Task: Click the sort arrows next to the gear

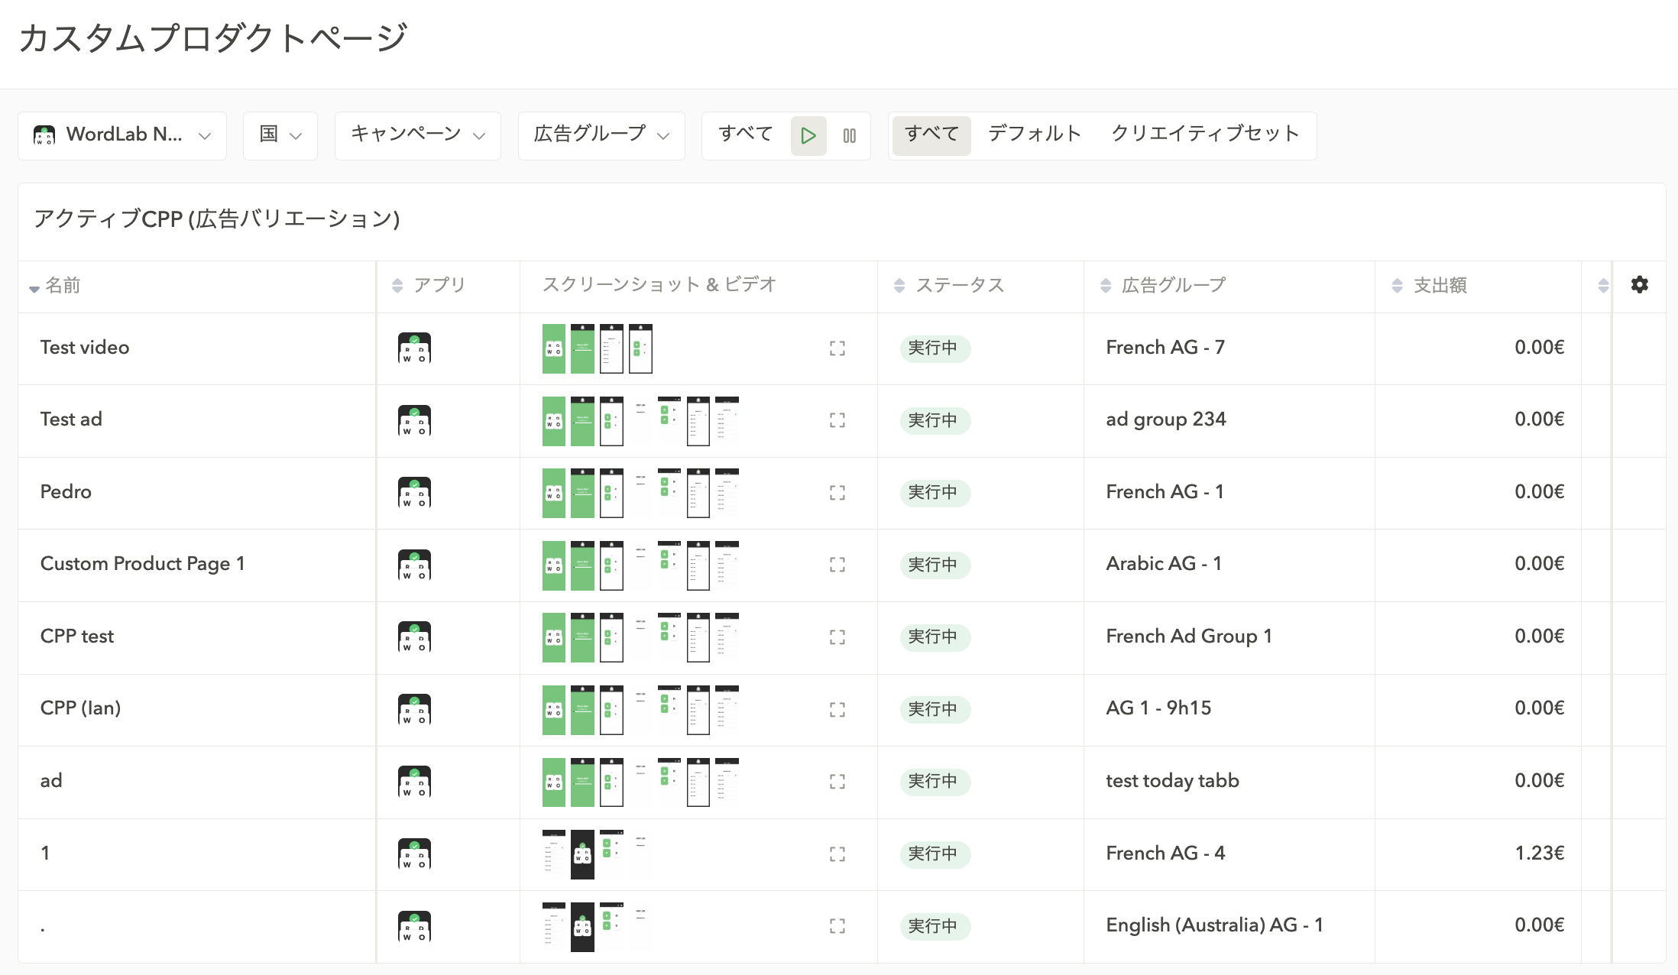Action: 1603,286
